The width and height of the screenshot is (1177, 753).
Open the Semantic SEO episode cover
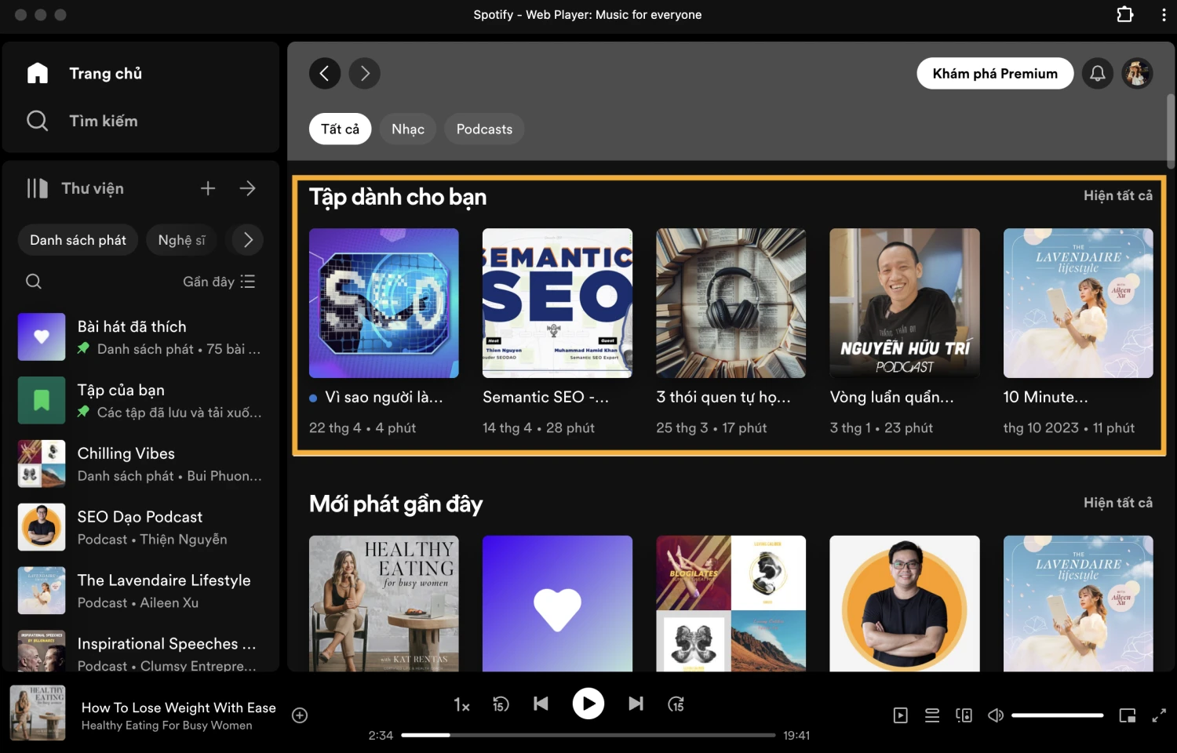point(557,303)
